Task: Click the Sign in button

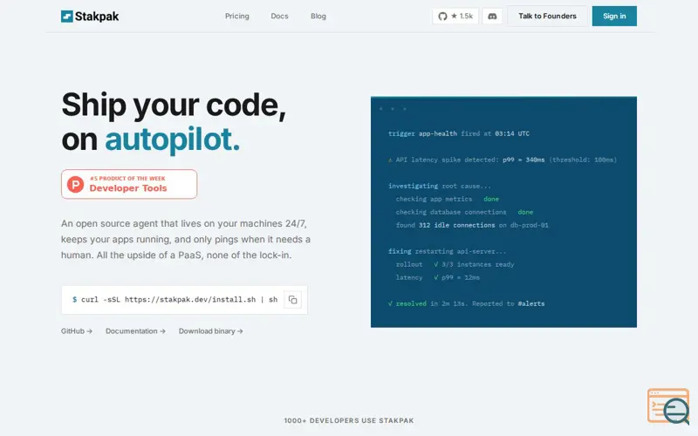Action: click(614, 16)
